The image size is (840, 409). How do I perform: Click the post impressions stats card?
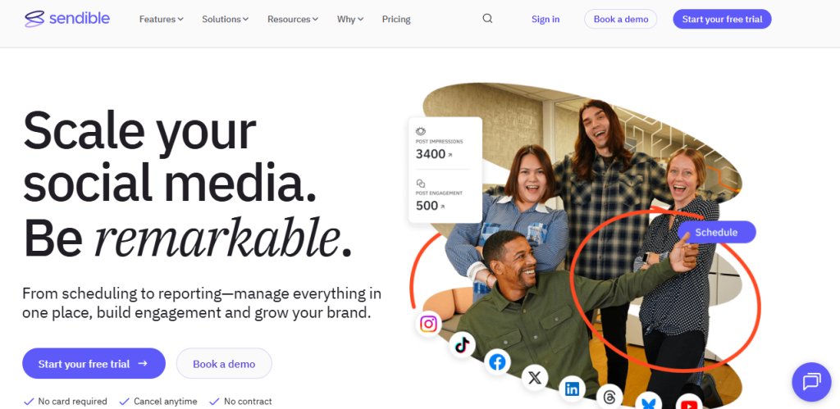[445, 170]
